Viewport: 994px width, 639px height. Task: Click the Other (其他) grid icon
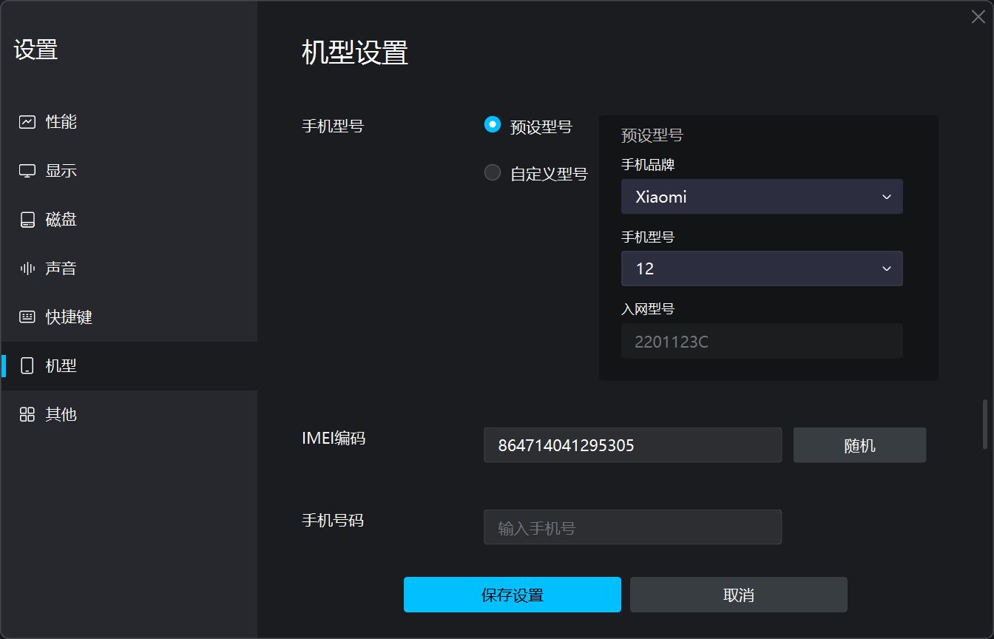27,415
